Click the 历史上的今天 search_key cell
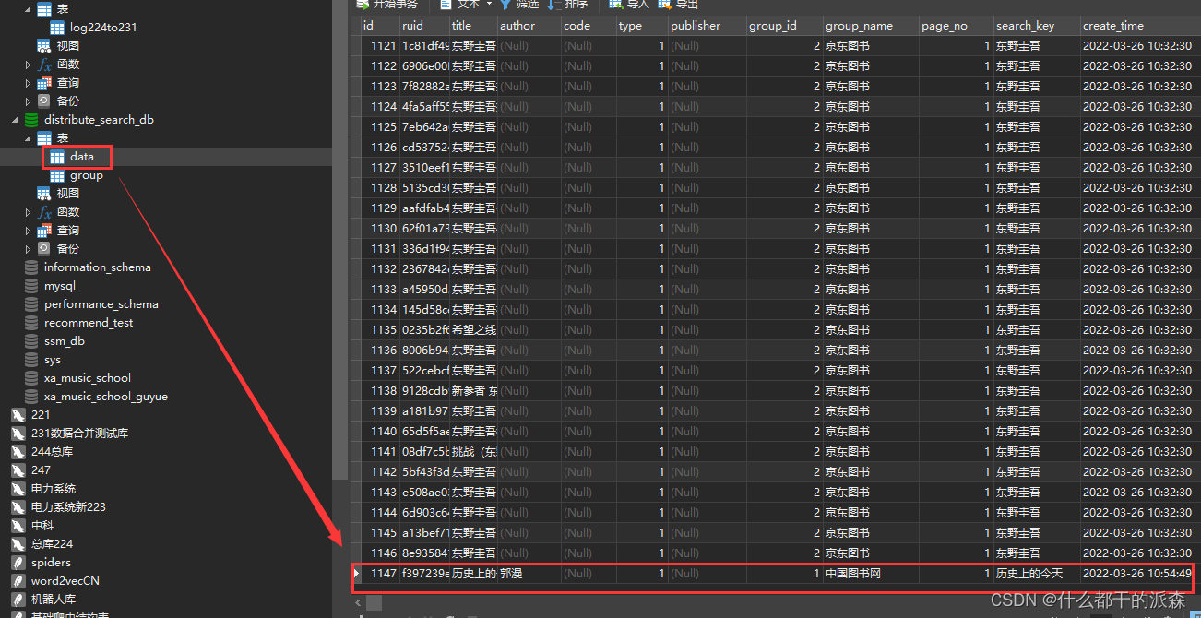Viewport: 1201px width, 618px height. click(1036, 574)
